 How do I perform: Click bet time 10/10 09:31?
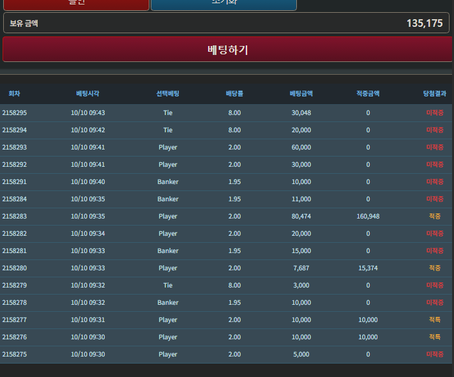(87, 319)
